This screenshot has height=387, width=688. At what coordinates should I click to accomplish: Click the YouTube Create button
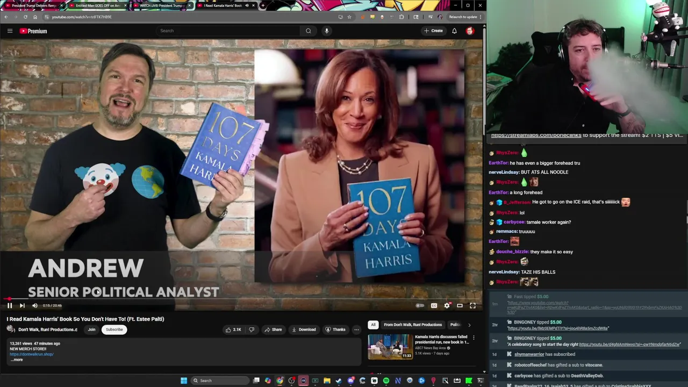pyautogui.click(x=433, y=31)
